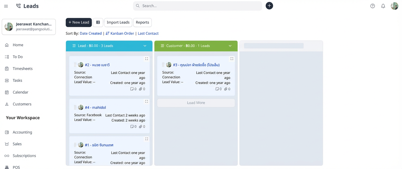Viewport: 402px width, 169px height.
Task: Open the Jeerawat Kanchan account switcher
Action: (x=29, y=27)
